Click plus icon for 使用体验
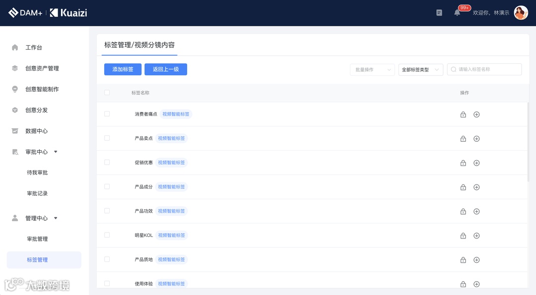Image resolution: width=536 pixels, height=295 pixels. click(x=476, y=284)
